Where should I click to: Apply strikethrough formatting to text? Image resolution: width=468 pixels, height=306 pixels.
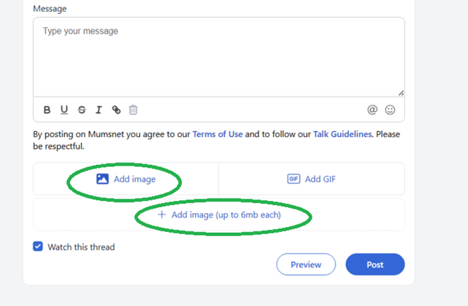click(x=82, y=110)
